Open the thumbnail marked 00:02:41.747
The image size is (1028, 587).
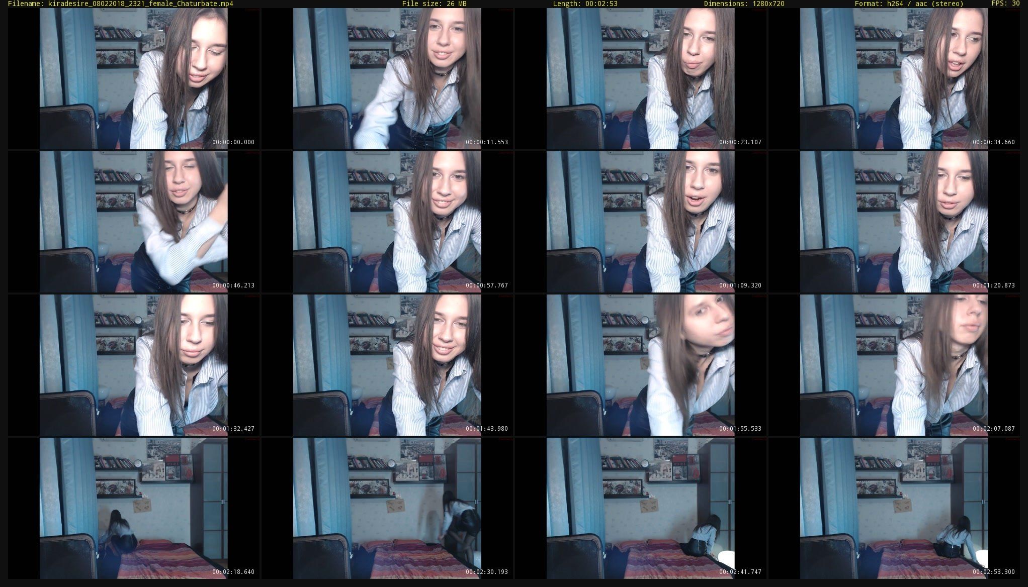click(x=641, y=508)
